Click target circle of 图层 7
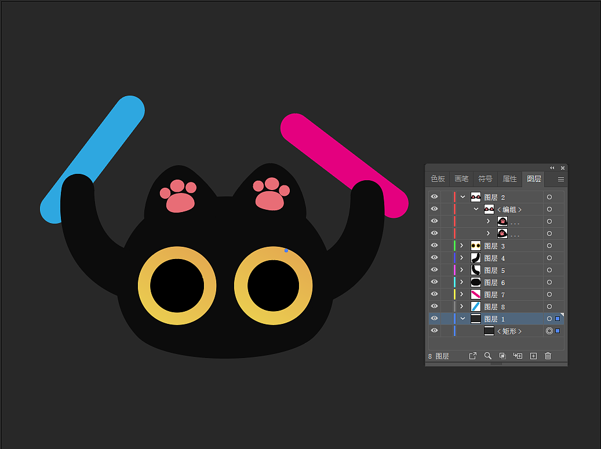The image size is (601, 449). pyautogui.click(x=549, y=294)
